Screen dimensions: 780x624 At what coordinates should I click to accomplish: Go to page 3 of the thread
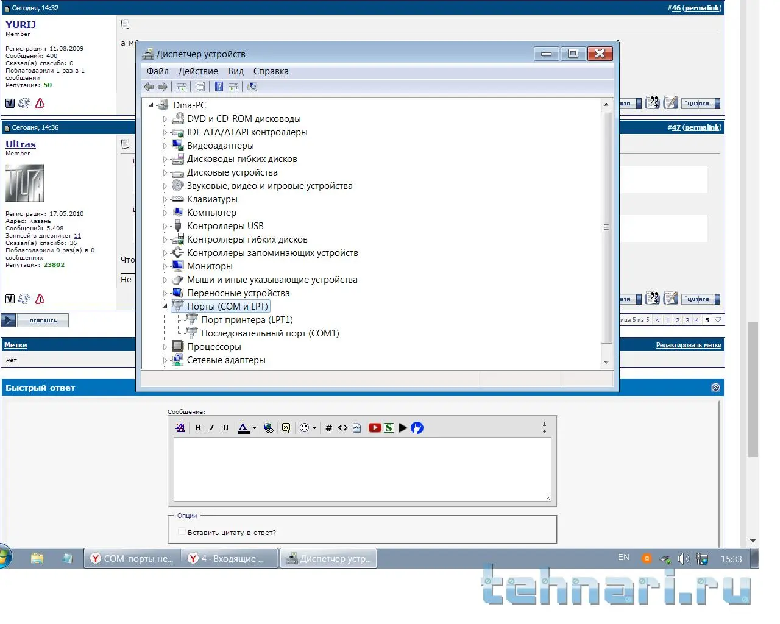[687, 320]
